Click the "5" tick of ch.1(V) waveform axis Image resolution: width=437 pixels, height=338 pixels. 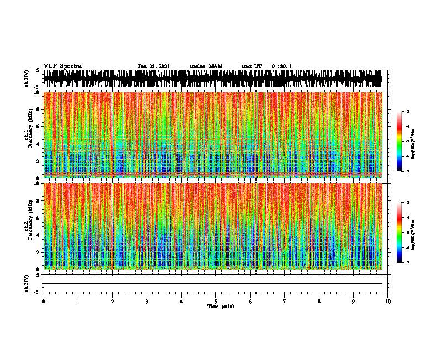39,70
